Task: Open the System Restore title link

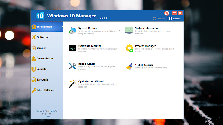Action: coord(88,28)
